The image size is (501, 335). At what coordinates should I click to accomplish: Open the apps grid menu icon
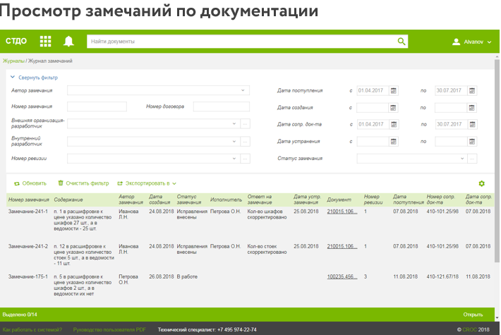click(x=45, y=41)
